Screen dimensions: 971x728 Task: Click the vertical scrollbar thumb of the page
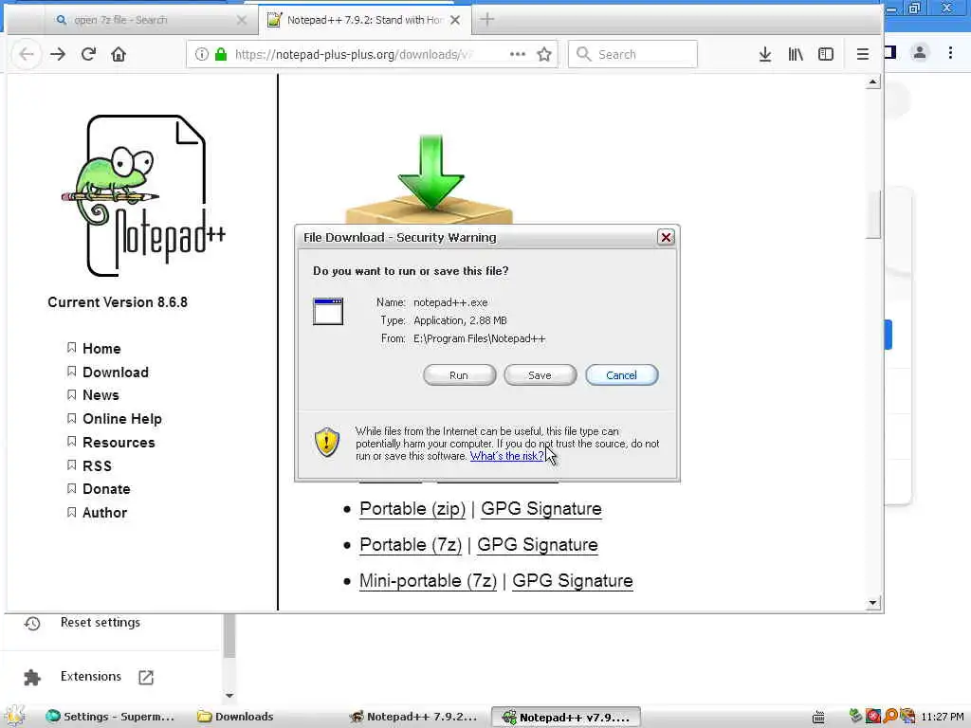[x=872, y=215]
